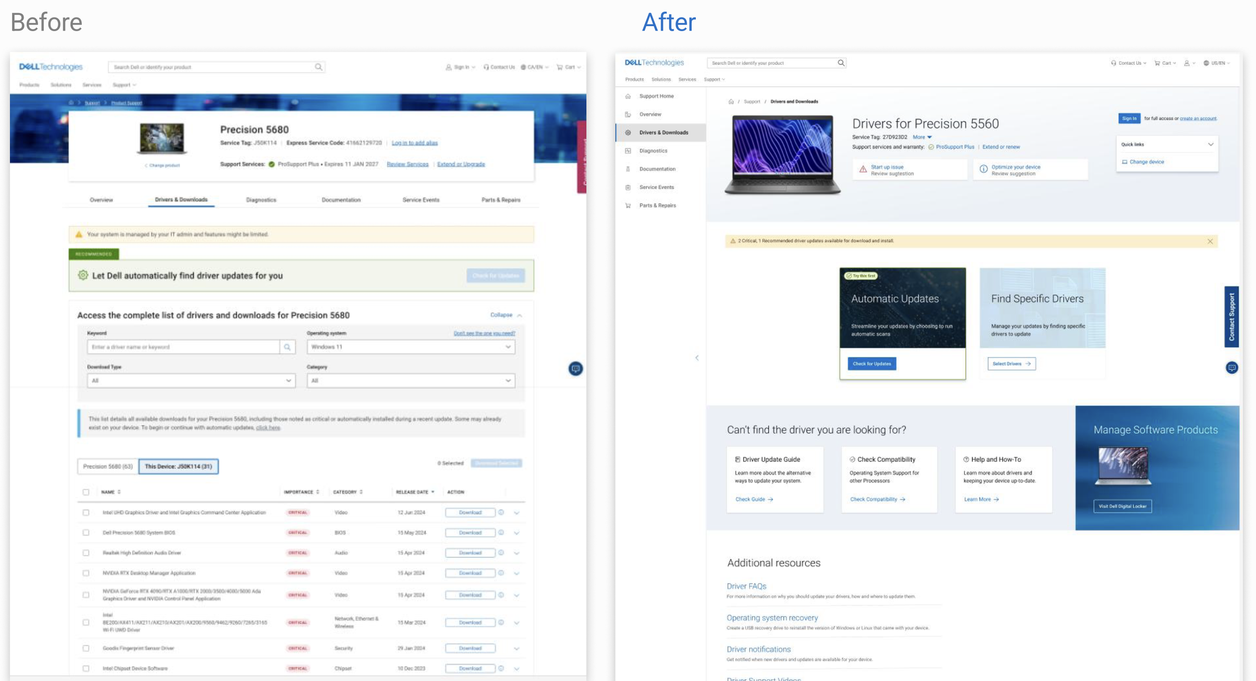1256x681 pixels.
Task: Click the Documentation icon in the After sidebar
Action: 628,169
